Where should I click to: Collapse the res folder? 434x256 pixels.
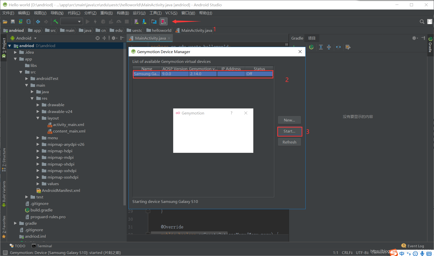click(32, 98)
